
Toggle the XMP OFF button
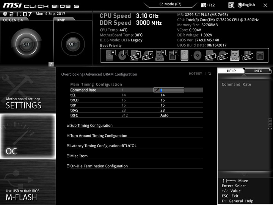tap(73, 44)
